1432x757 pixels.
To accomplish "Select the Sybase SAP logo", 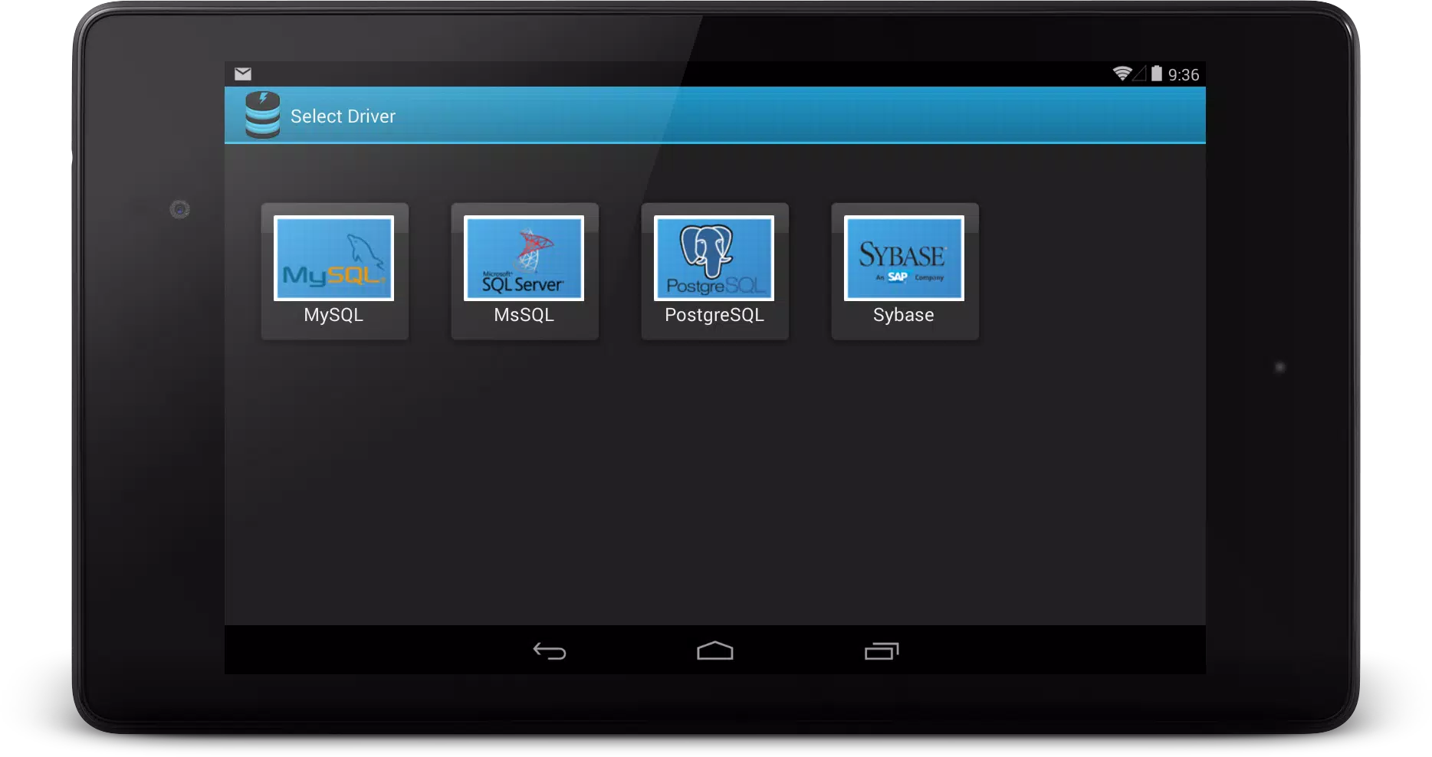I will 904,258.
